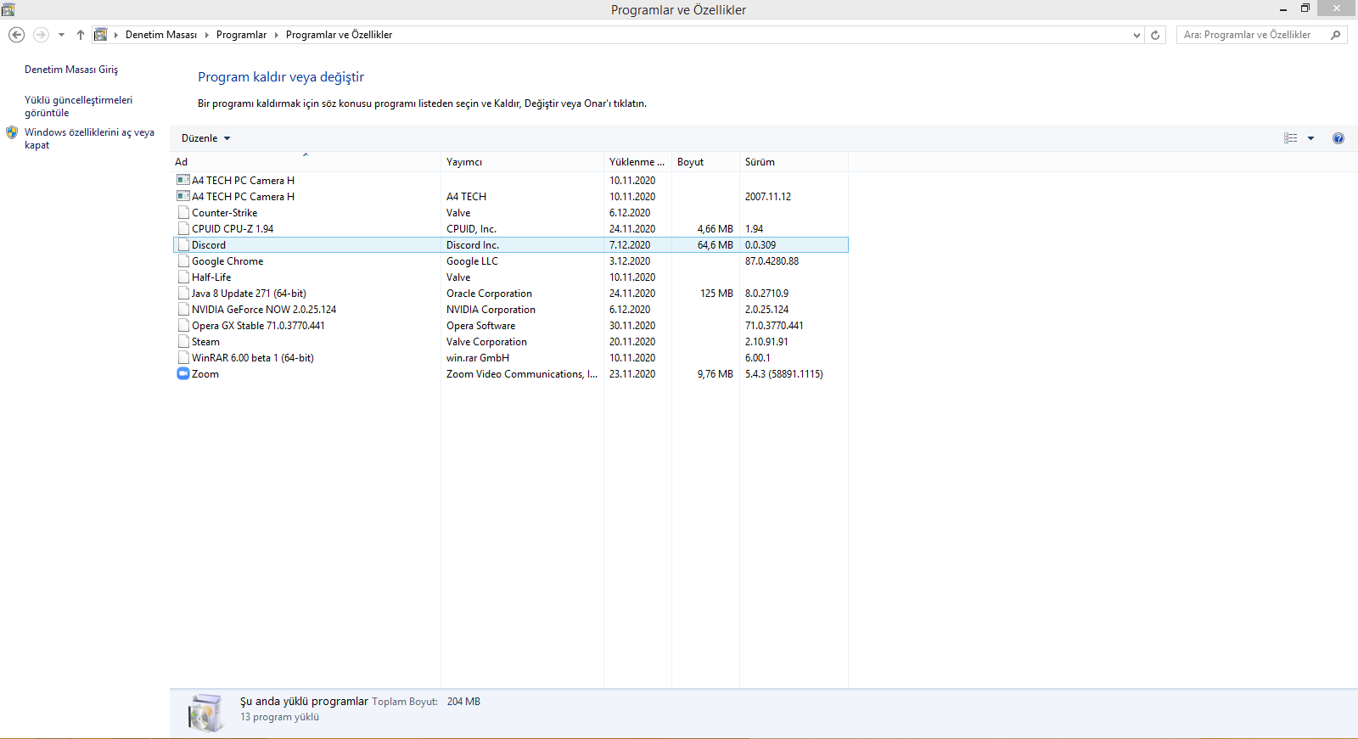
Task: Click the Java 8 Update entry icon
Action: (183, 294)
